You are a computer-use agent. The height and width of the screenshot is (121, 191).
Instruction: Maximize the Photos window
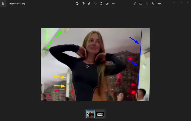[x=181, y=2]
